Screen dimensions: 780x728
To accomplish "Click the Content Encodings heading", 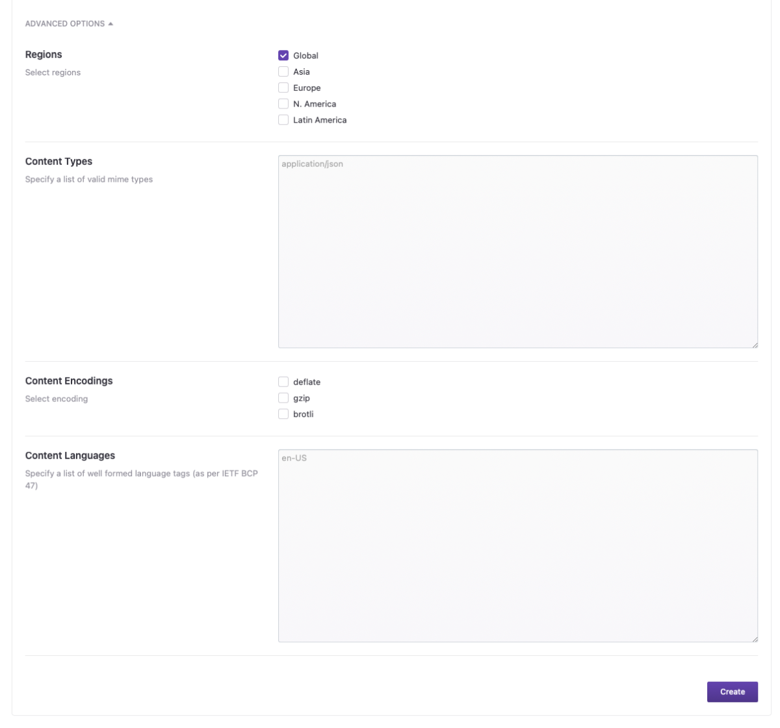I will point(69,381).
